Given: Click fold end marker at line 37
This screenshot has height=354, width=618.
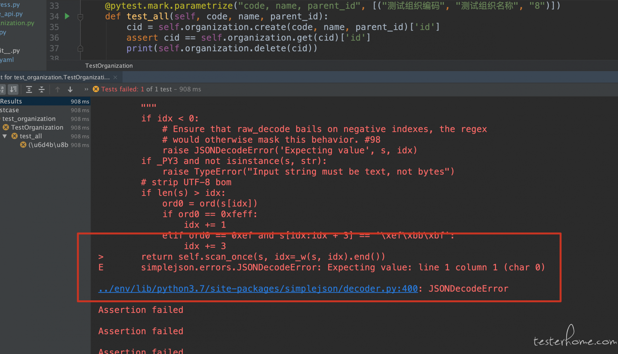Looking at the screenshot, I should pos(80,49).
